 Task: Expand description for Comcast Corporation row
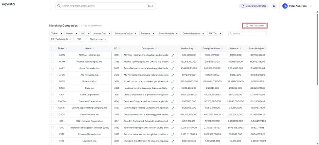(173, 101)
